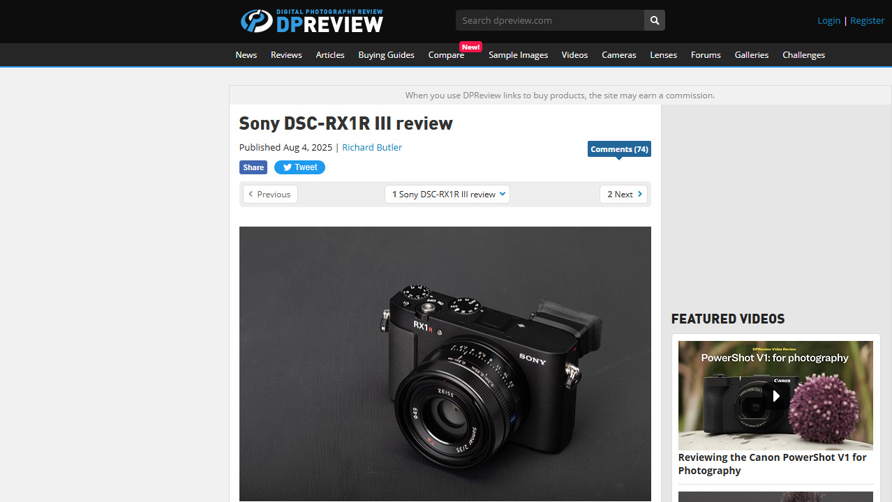
Task: Click the DPReview logo
Action: pos(312,21)
